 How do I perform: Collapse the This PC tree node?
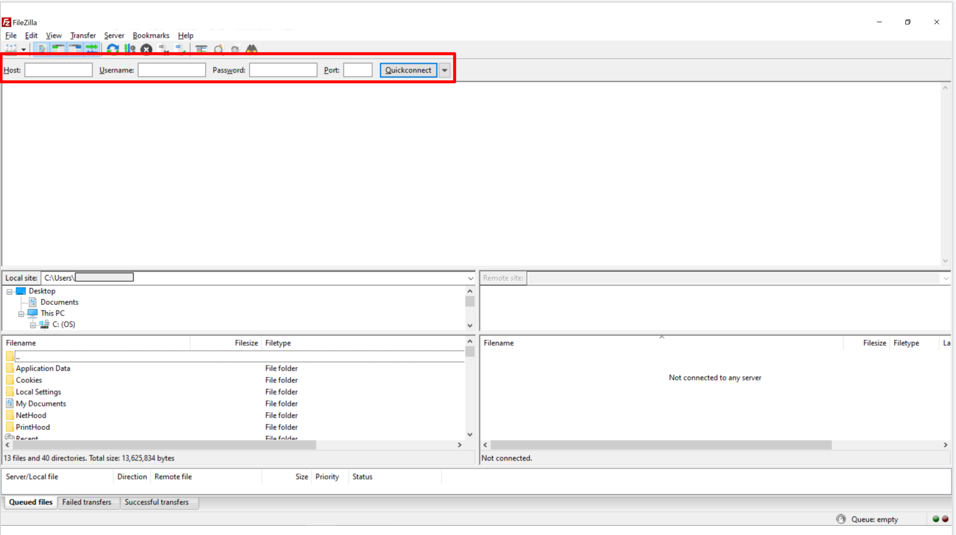click(21, 314)
